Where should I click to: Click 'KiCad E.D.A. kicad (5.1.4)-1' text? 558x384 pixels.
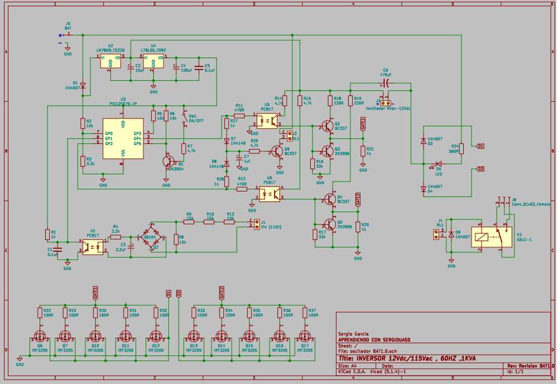372,372
